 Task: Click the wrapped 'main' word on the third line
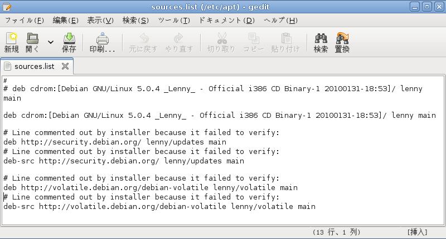pos(12,98)
